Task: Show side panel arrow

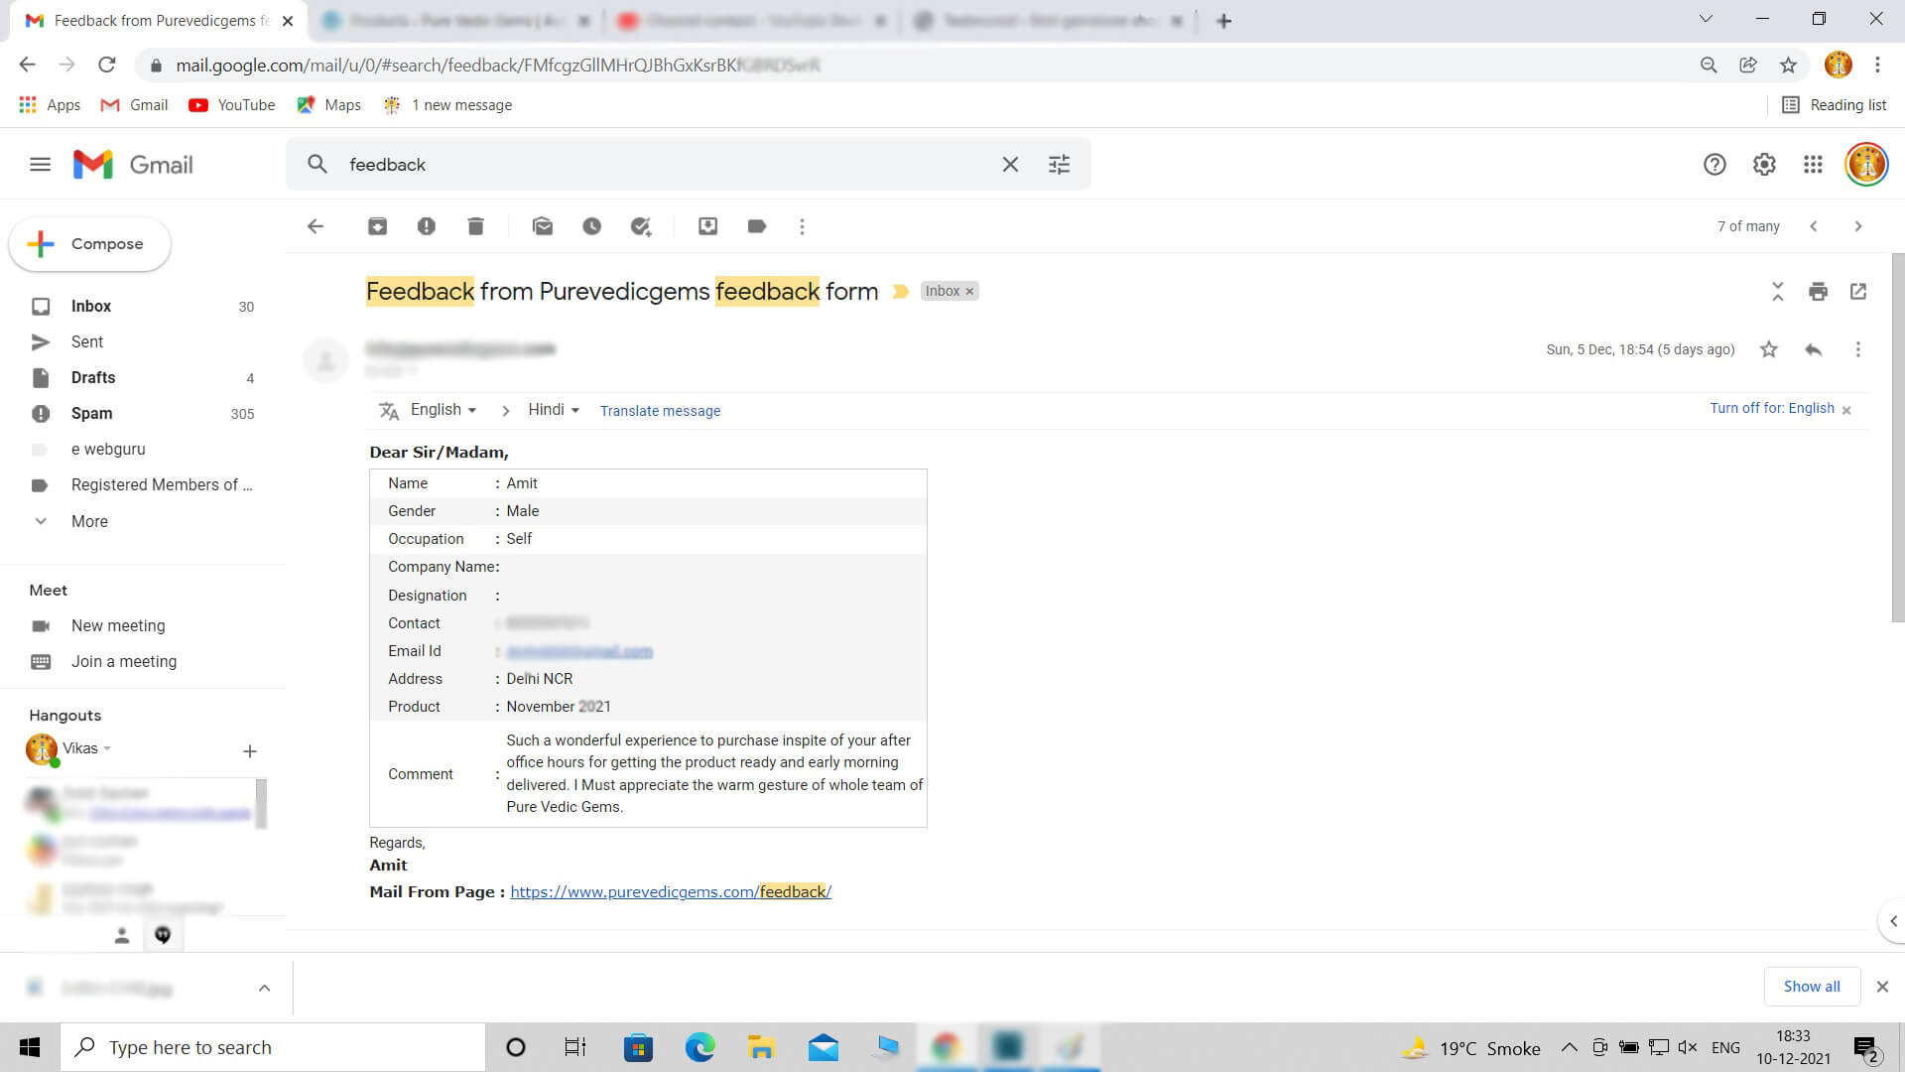Action: click(x=1893, y=921)
